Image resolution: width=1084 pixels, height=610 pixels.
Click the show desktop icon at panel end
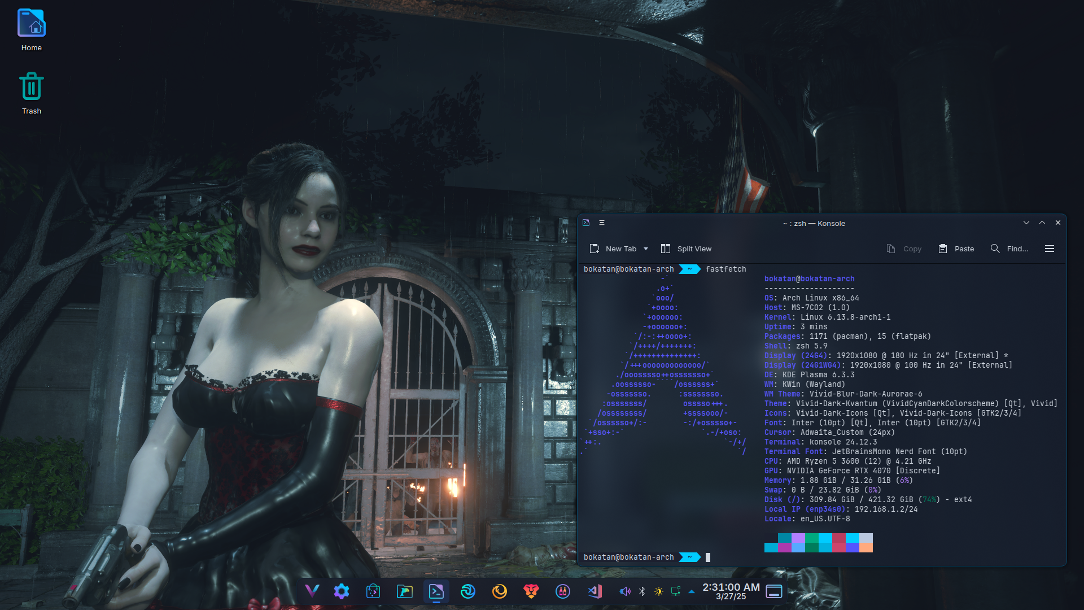pos(774,591)
